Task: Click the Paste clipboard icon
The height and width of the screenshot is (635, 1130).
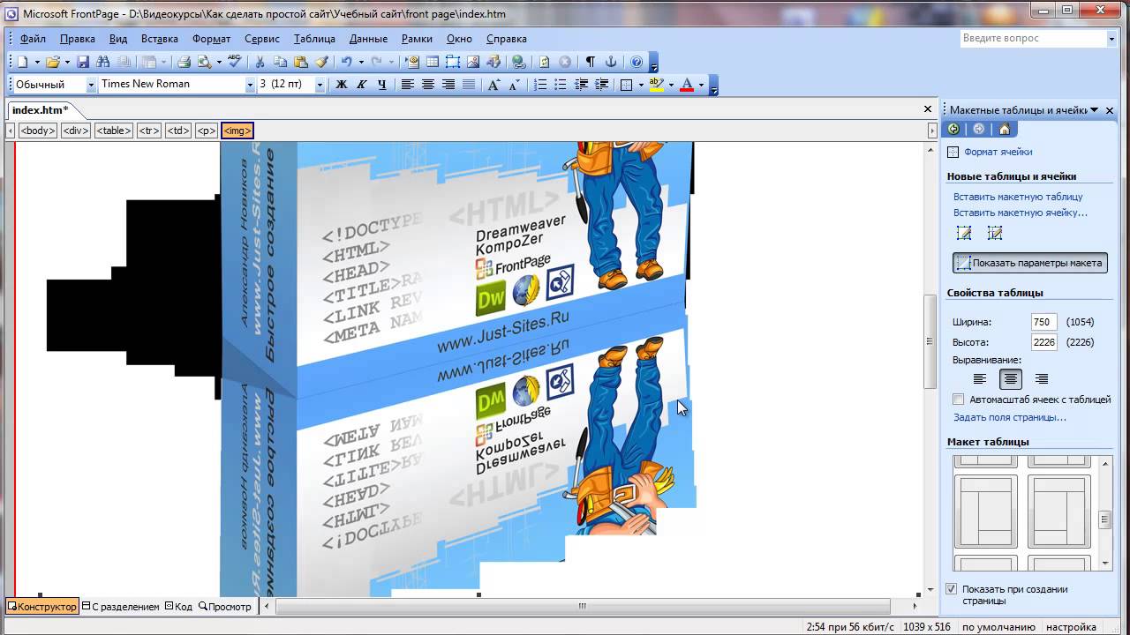Action: click(301, 62)
